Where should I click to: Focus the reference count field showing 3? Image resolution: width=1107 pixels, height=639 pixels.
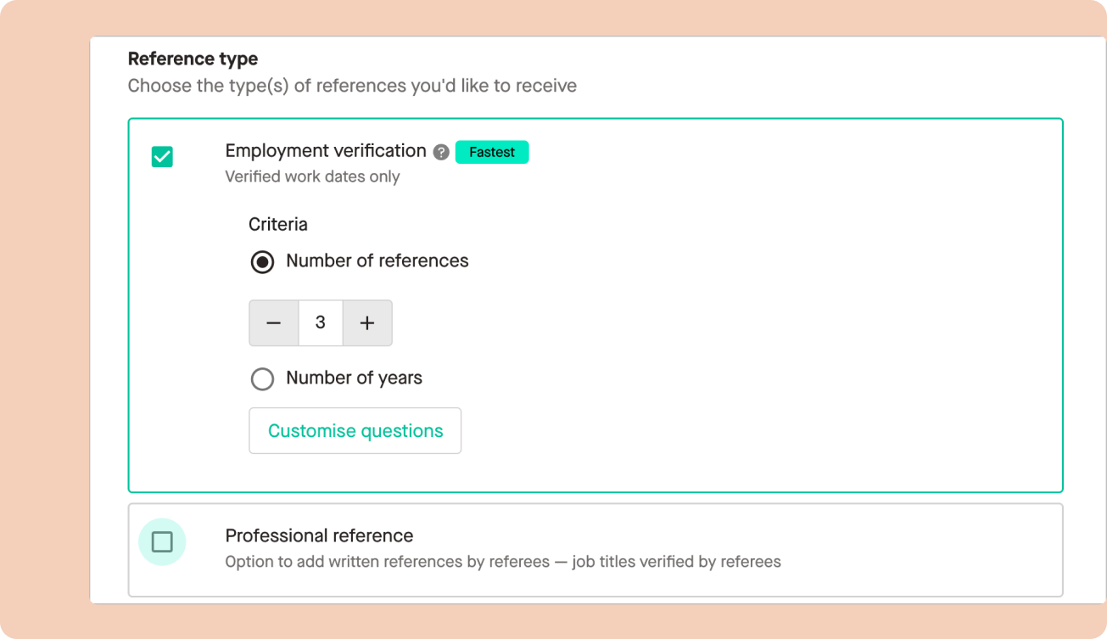point(321,323)
